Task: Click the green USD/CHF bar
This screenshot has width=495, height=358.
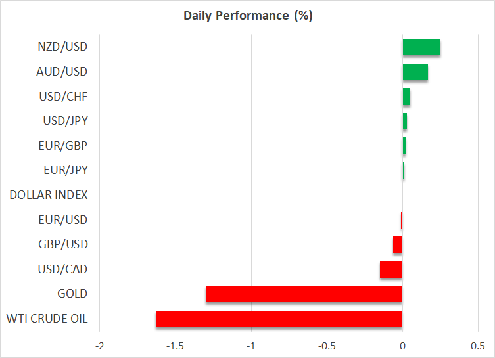Action: [x=406, y=97]
